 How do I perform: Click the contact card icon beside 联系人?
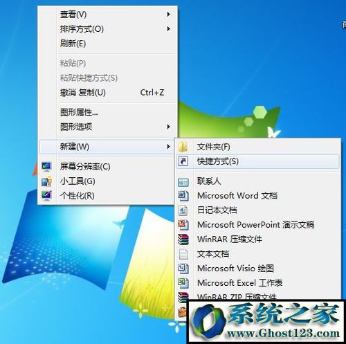[x=183, y=182]
